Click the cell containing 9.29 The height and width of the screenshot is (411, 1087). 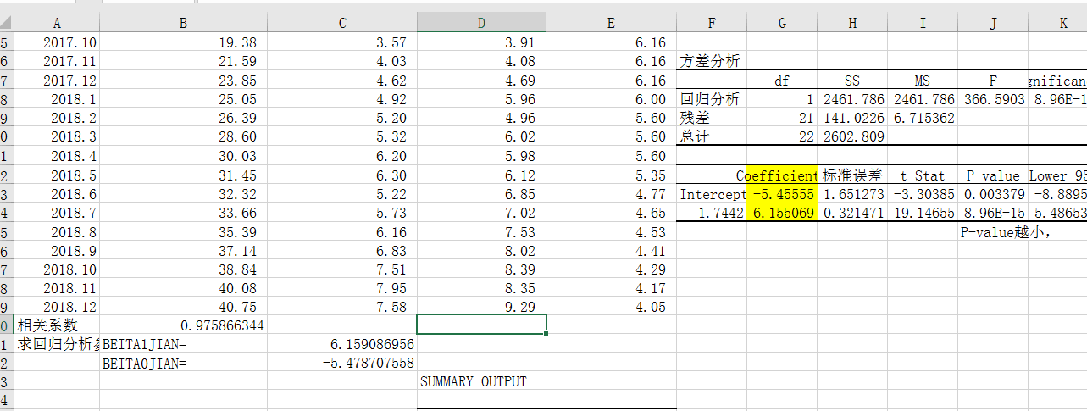[x=481, y=307]
